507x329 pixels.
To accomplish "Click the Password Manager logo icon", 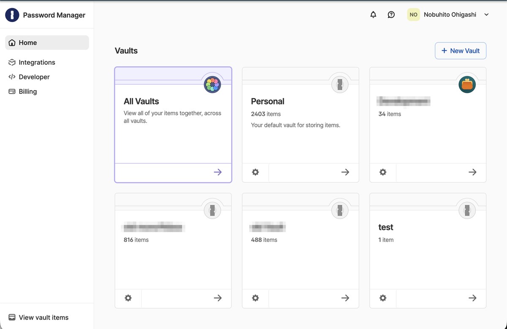I will pyautogui.click(x=12, y=15).
